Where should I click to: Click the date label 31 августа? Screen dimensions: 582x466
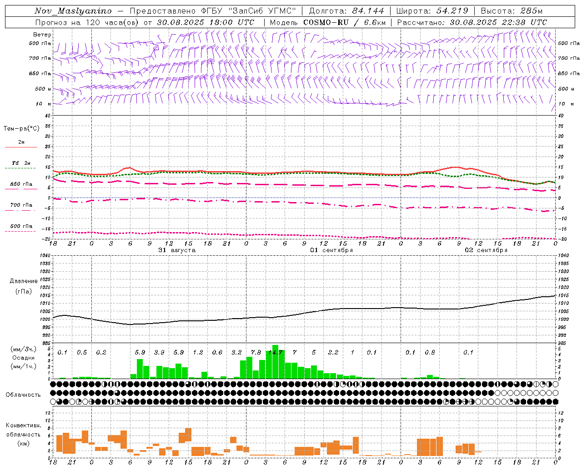coord(177,250)
